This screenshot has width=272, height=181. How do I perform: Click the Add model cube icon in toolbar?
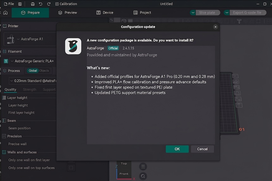tap(124, 21)
